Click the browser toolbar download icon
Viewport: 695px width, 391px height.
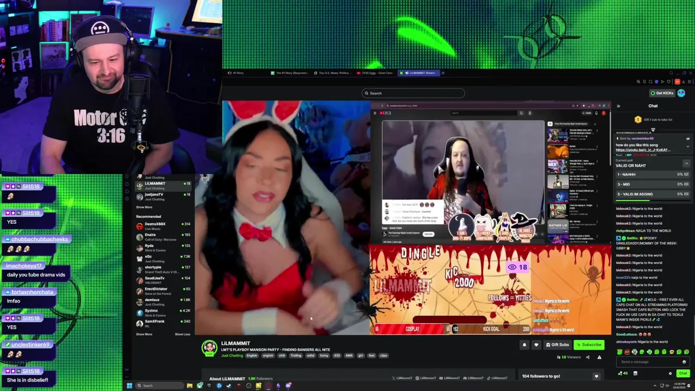click(684, 81)
